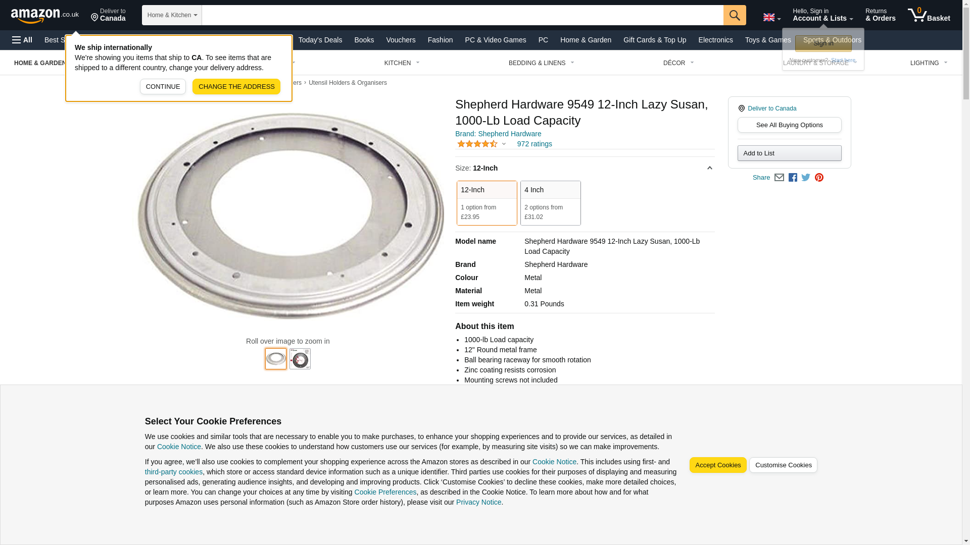This screenshot has width=970, height=545.
Task: Click Accept Cookies button
Action: [x=718, y=465]
